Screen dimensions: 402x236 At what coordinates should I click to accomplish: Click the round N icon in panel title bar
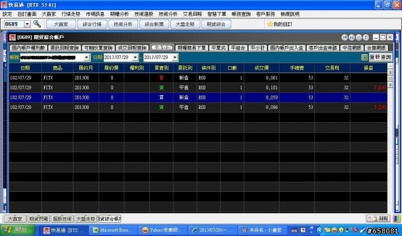pos(352,38)
